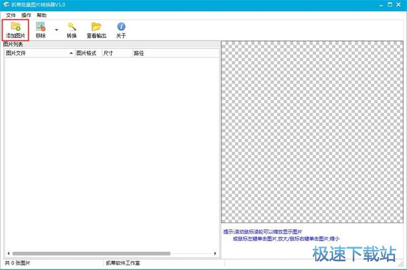407x270 pixels.
Task: Click the 添加图片 toolbar icon
Action: coord(15,30)
